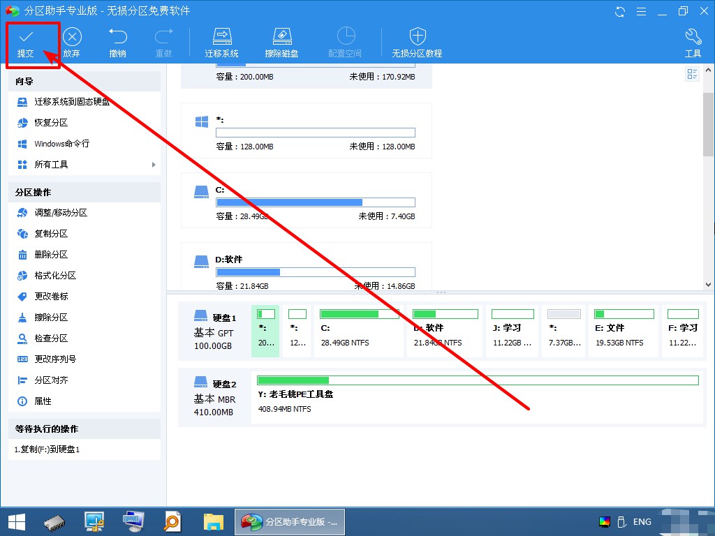This screenshot has height=536, width=715.
Task: Open the Windows Start button
Action: 17,522
